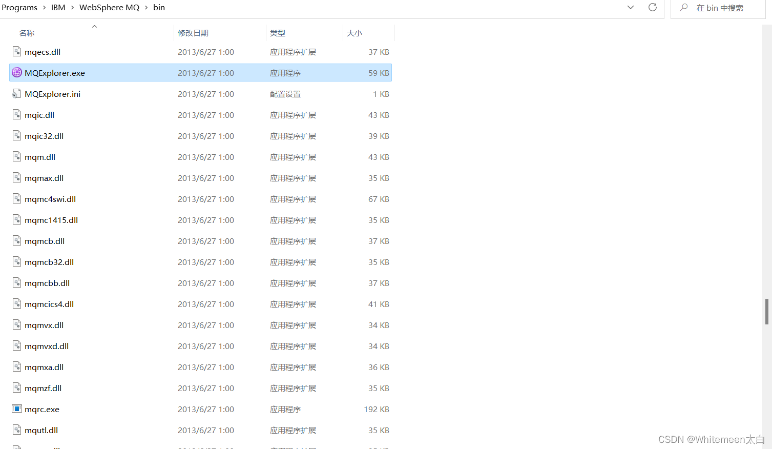This screenshot has width=772, height=449.
Task: Open the address bar history dropdown
Action: pyautogui.click(x=631, y=7)
